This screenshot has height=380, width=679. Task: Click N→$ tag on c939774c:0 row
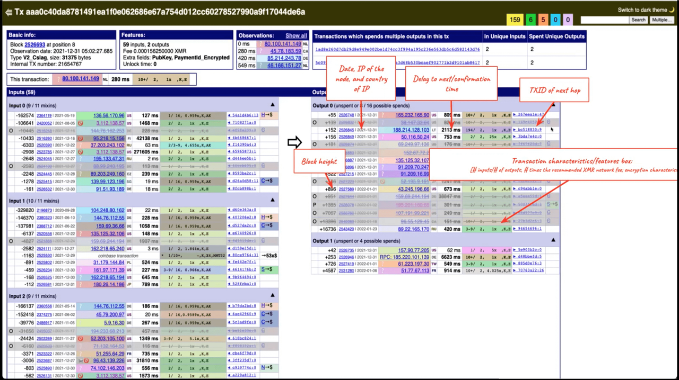267,367
